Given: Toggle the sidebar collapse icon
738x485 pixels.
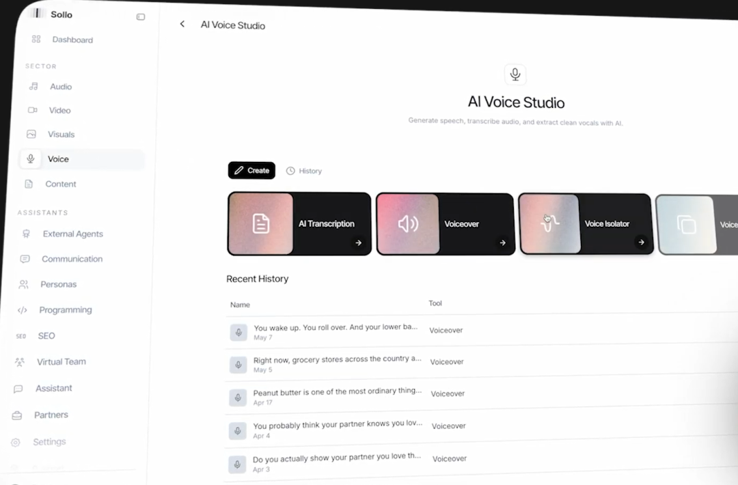Looking at the screenshot, I should point(141,17).
